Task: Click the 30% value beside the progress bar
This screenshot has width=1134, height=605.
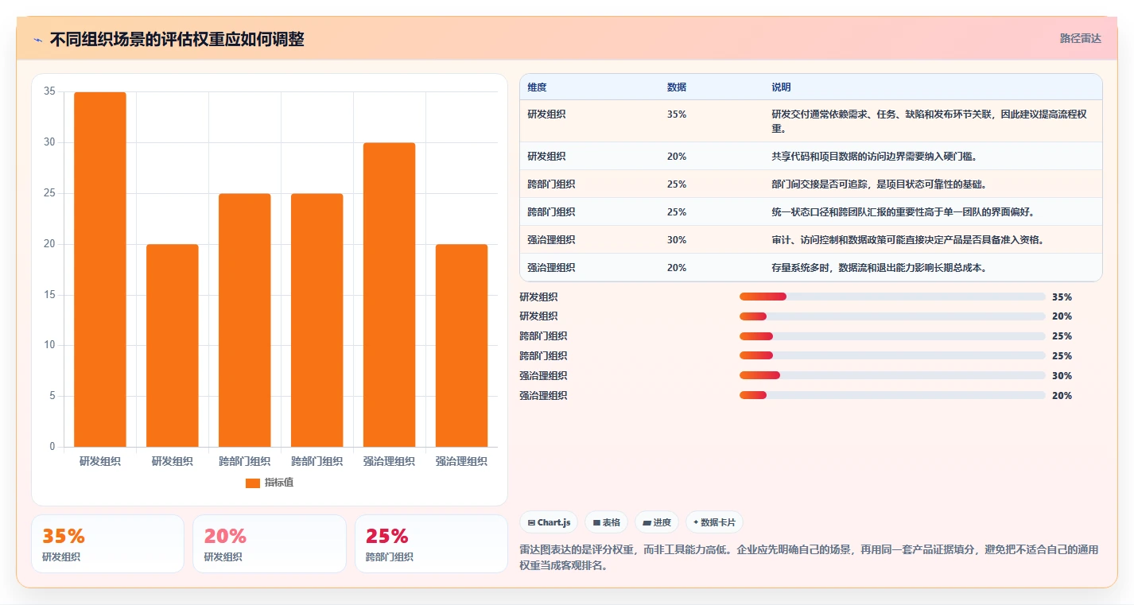Action: 1062,376
